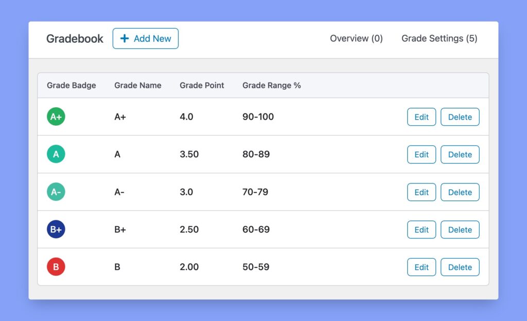Edit the A grade entry
Image resolution: width=527 pixels, height=321 pixels.
pos(421,154)
